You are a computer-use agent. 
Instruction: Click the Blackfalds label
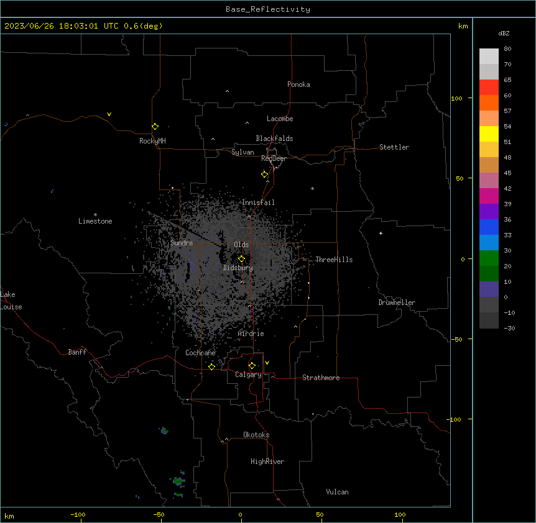[x=274, y=139]
